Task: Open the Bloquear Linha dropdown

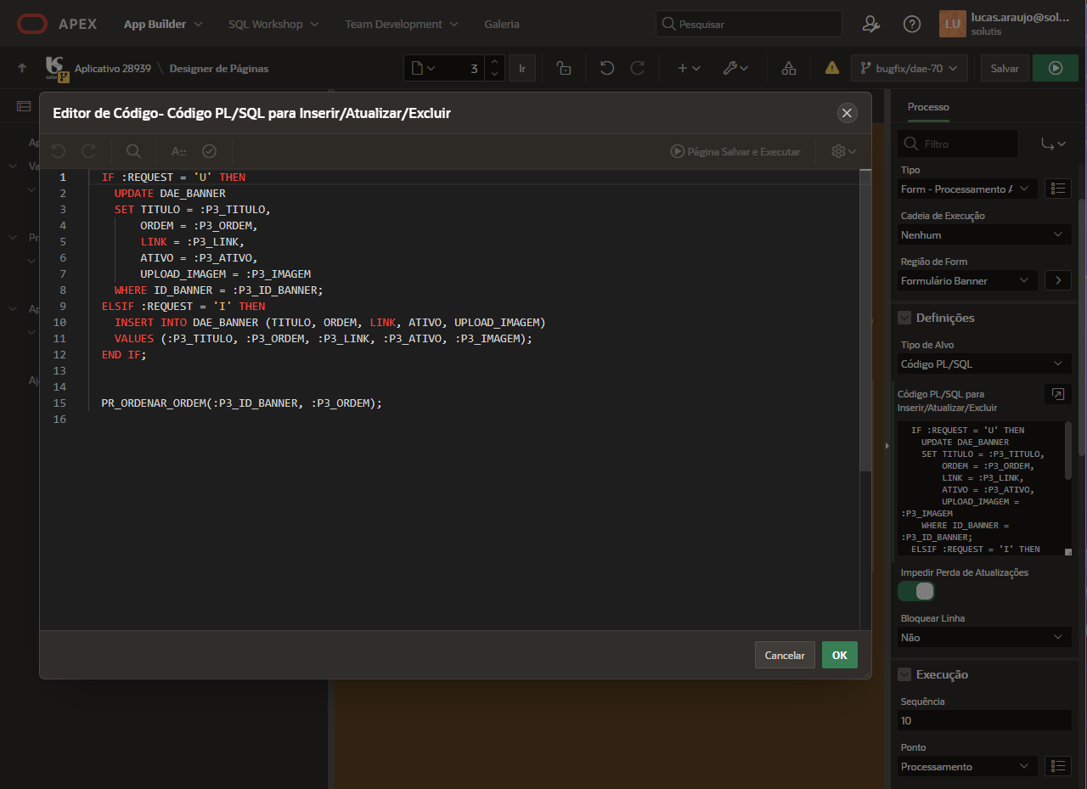Action: point(984,637)
